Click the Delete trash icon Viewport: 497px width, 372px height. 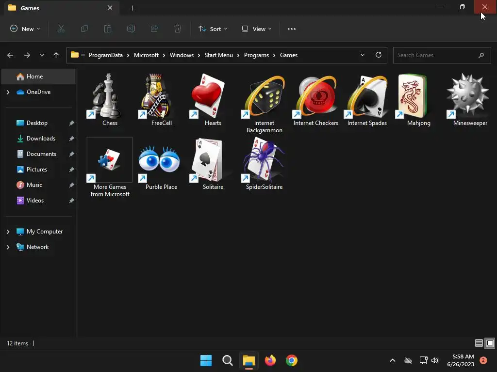click(x=178, y=29)
